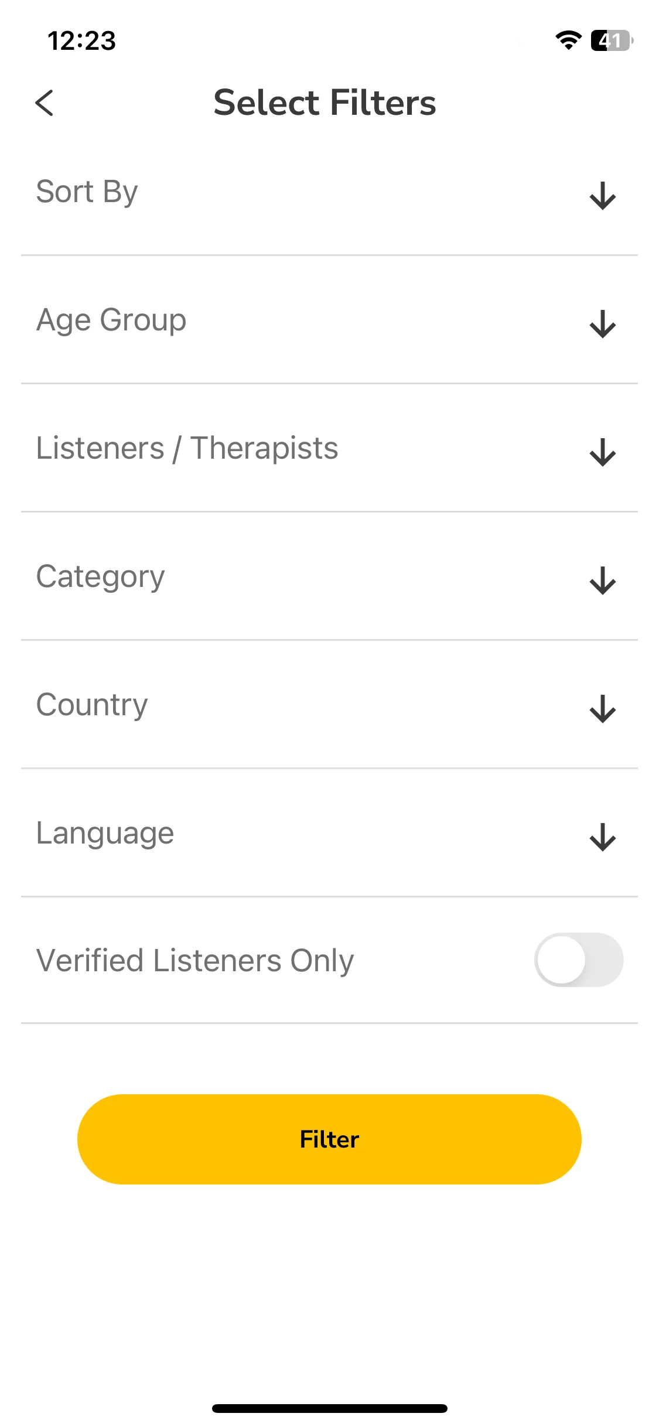Tap the Select Filters page title
659x1427 pixels.
(325, 103)
